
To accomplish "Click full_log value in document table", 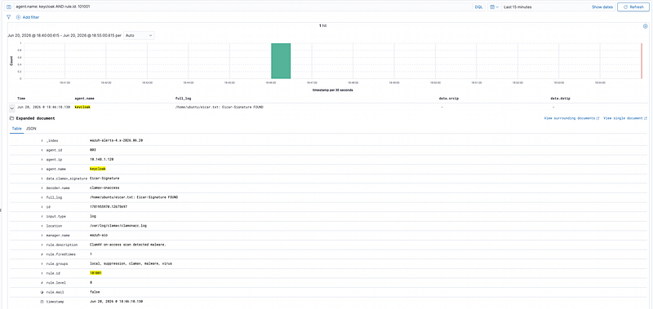I will 134,197.
